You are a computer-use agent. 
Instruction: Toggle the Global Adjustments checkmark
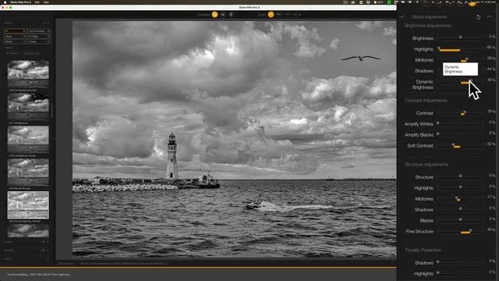pos(402,16)
